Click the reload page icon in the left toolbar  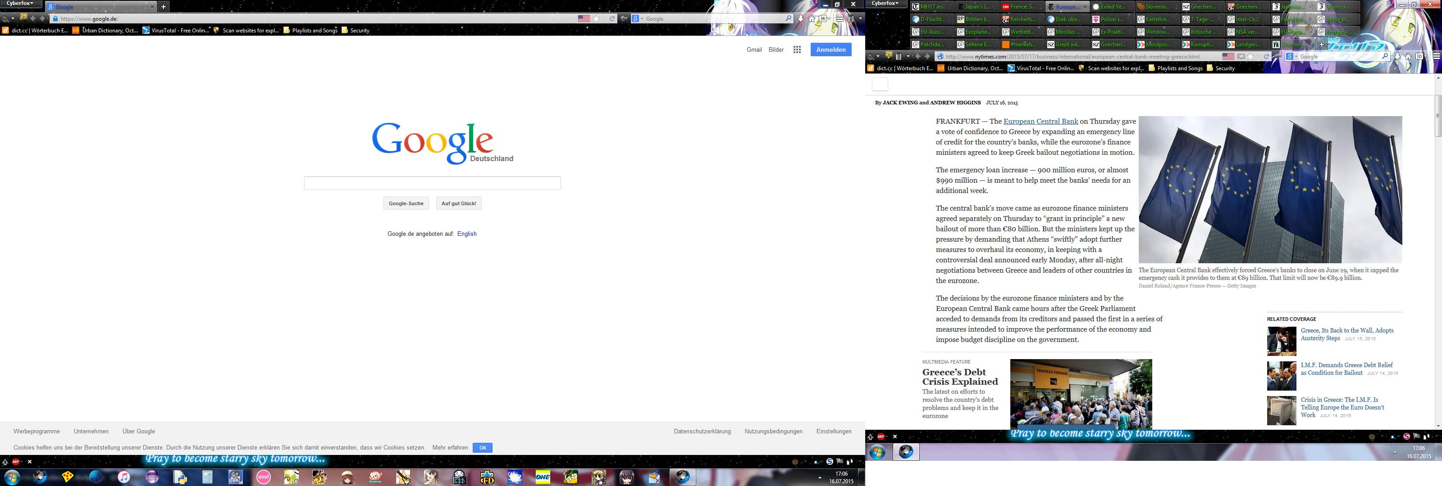pyautogui.click(x=613, y=18)
